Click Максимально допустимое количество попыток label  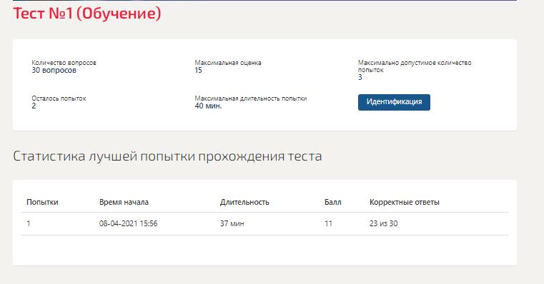tap(415, 66)
